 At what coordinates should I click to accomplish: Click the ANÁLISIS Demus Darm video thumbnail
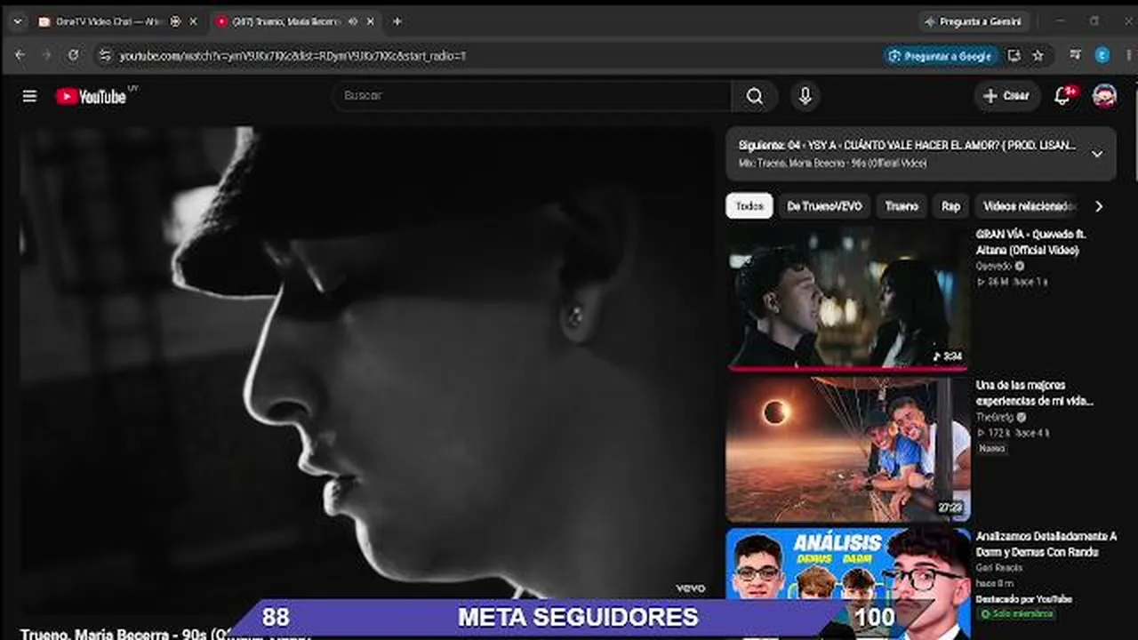point(848,584)
